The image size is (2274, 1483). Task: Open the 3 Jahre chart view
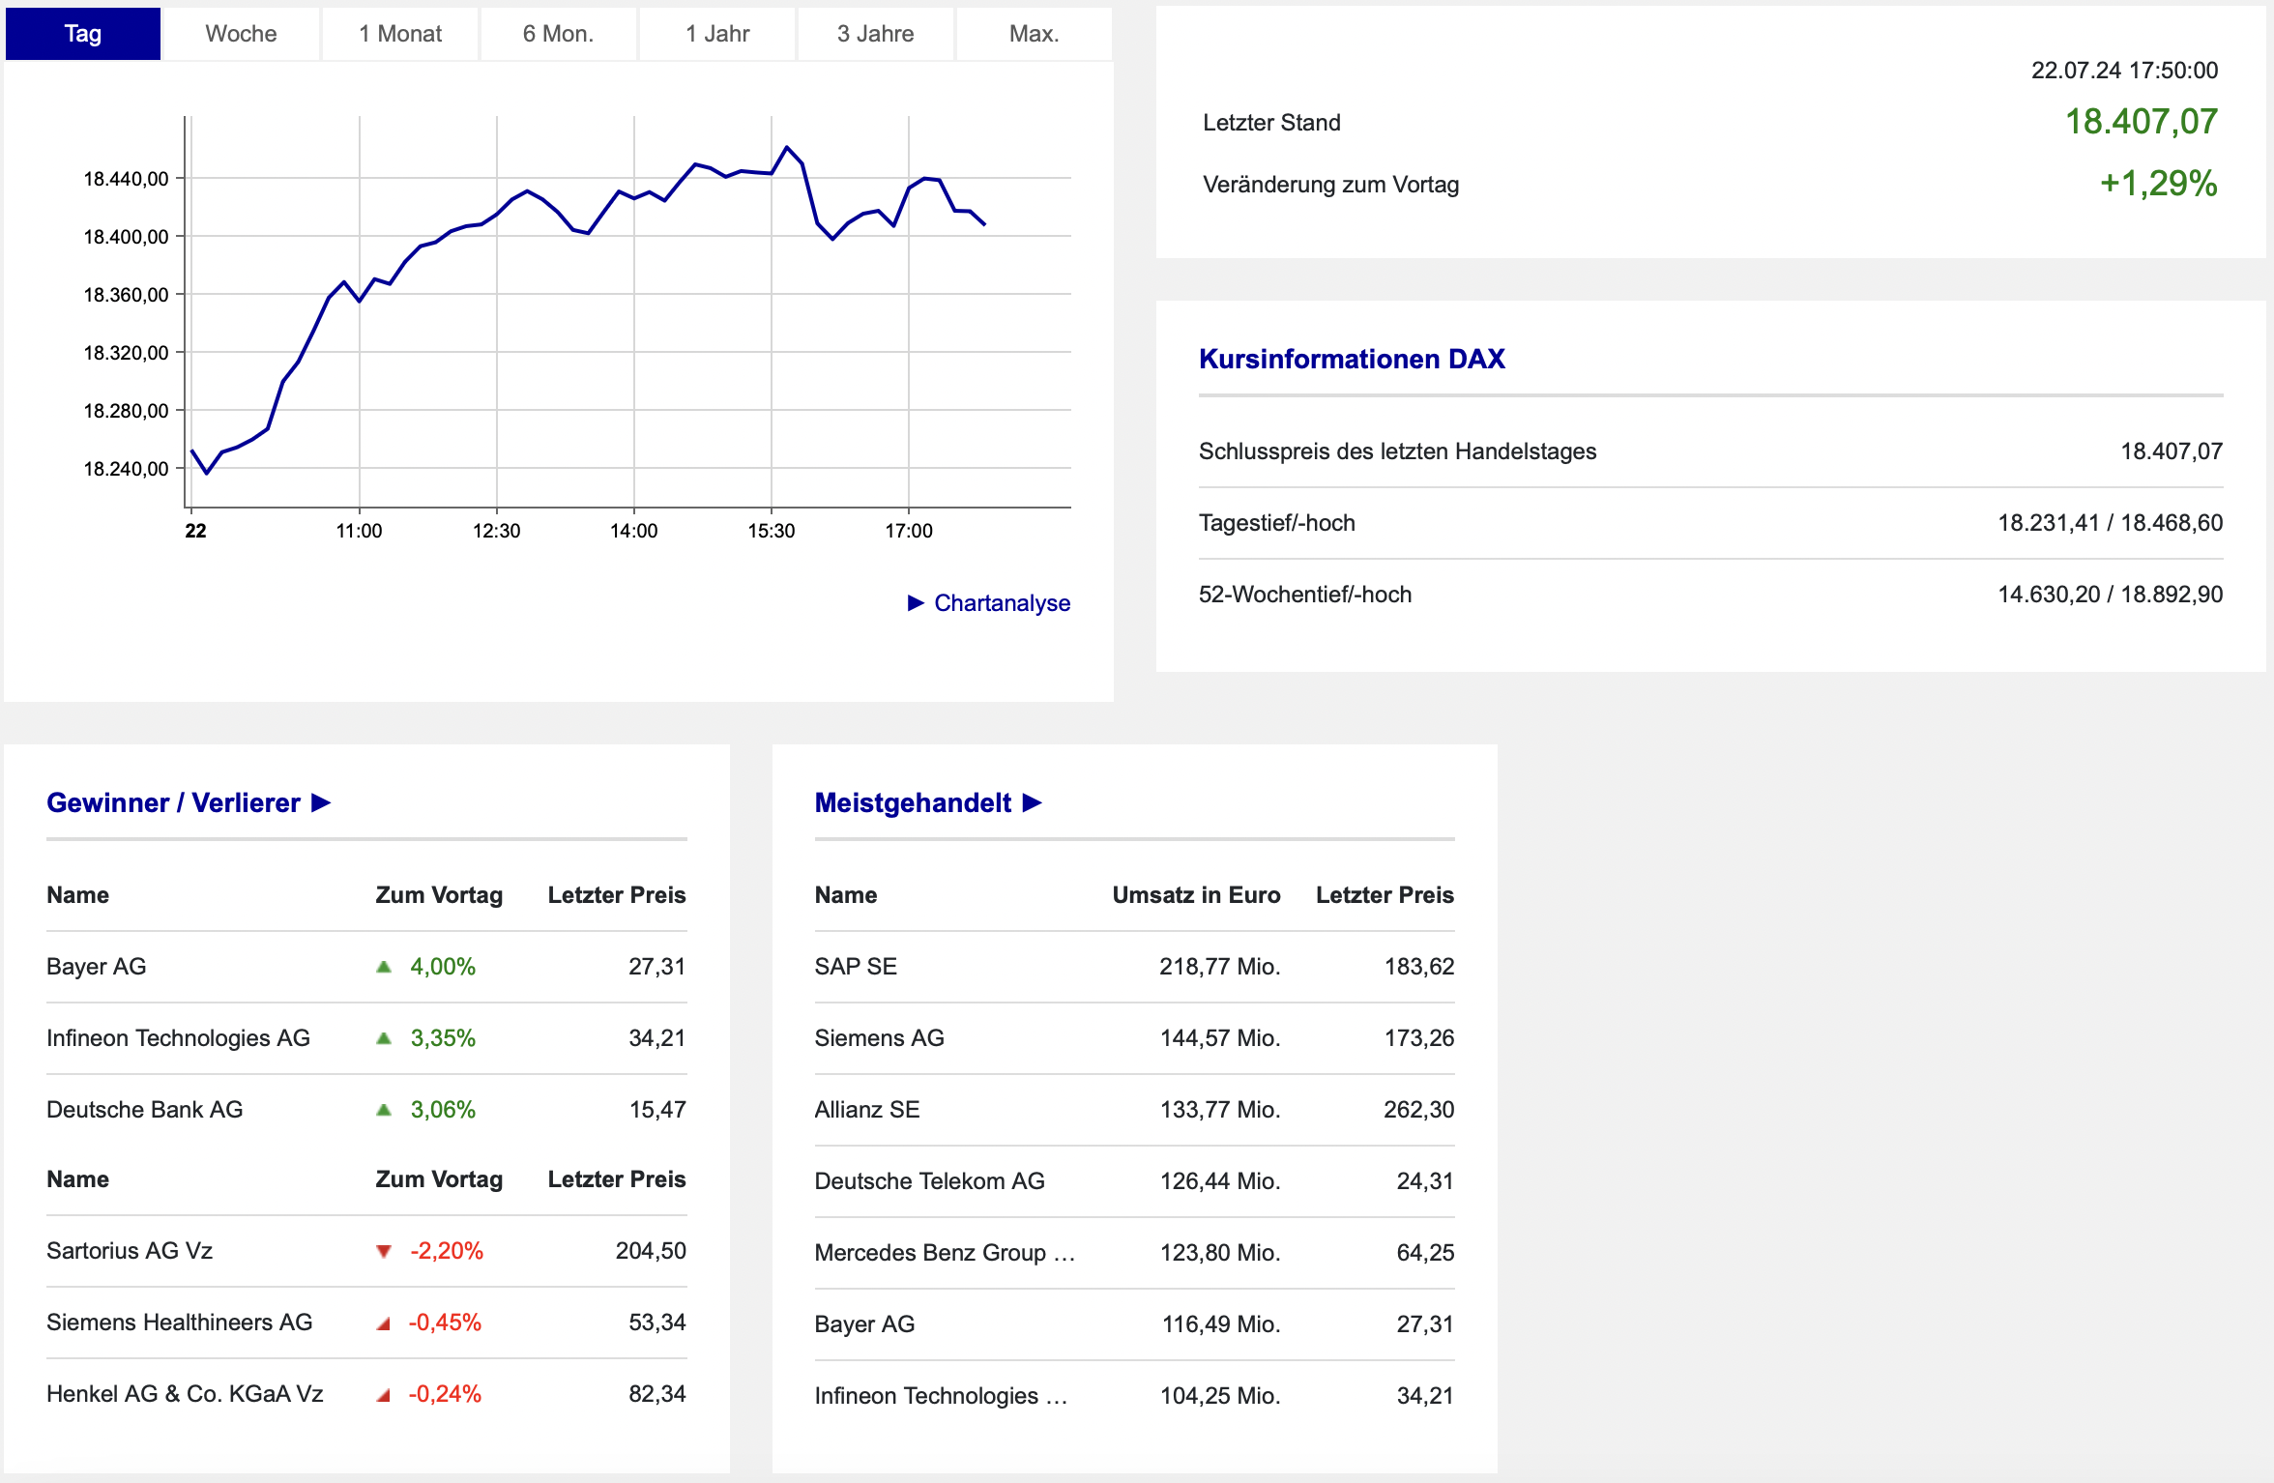click(875, 34)
